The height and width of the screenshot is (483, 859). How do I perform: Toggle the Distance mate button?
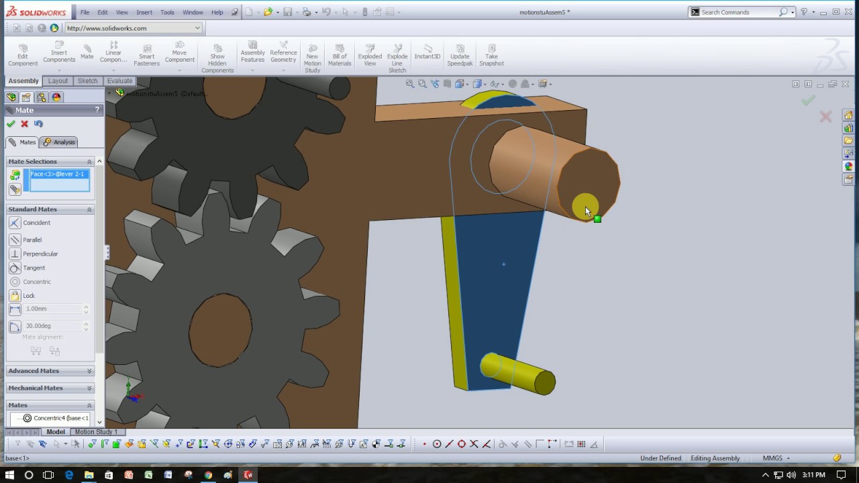tap(15, 309)
